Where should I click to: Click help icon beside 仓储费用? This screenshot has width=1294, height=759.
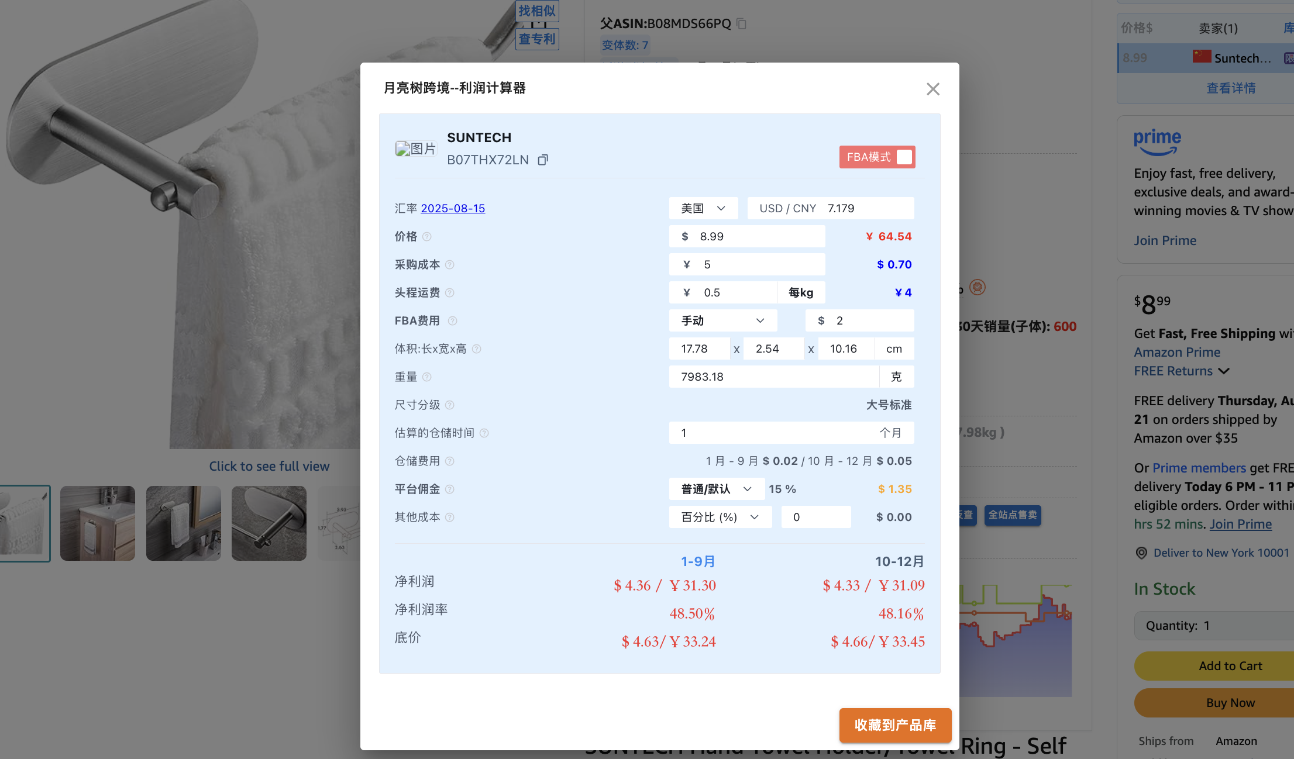click(450, 461)
